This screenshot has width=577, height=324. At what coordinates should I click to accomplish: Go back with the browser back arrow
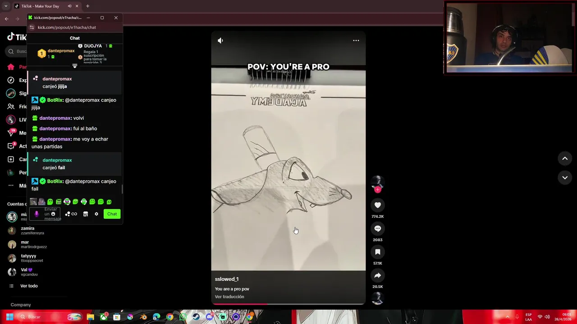[x=6, y=18]
